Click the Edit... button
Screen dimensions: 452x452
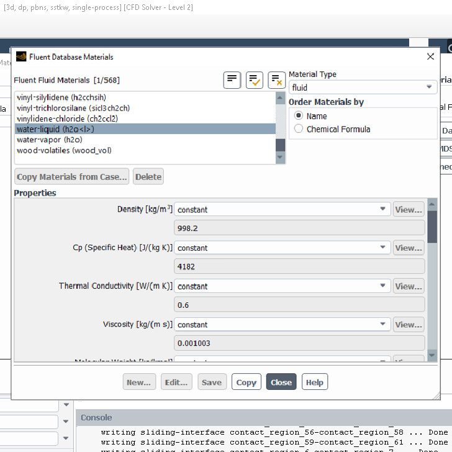pyautogui.click(x=176, y=382)
